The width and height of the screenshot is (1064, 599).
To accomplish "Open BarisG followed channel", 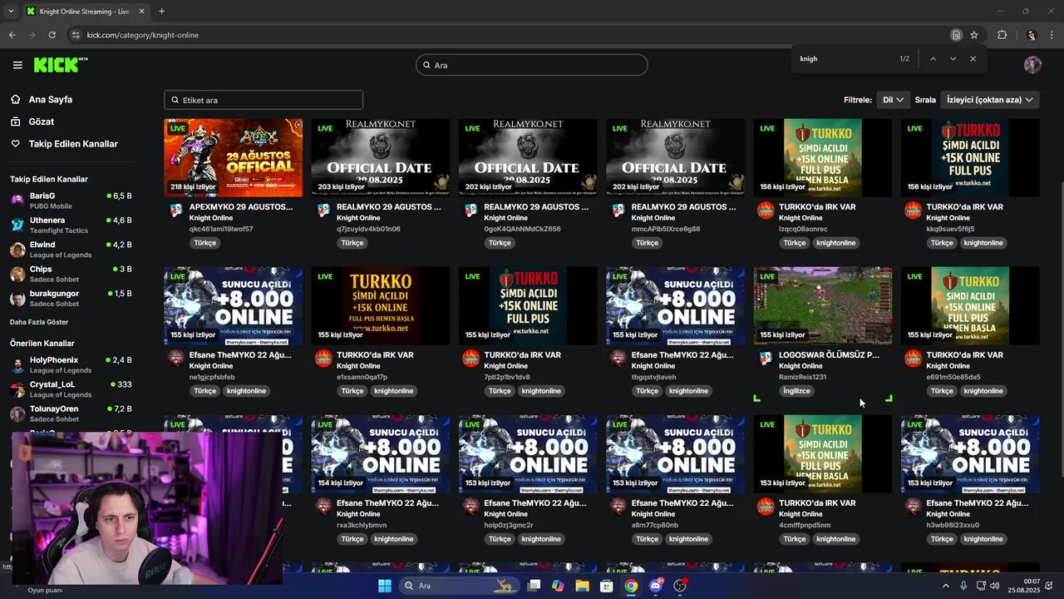I will 71,200.
